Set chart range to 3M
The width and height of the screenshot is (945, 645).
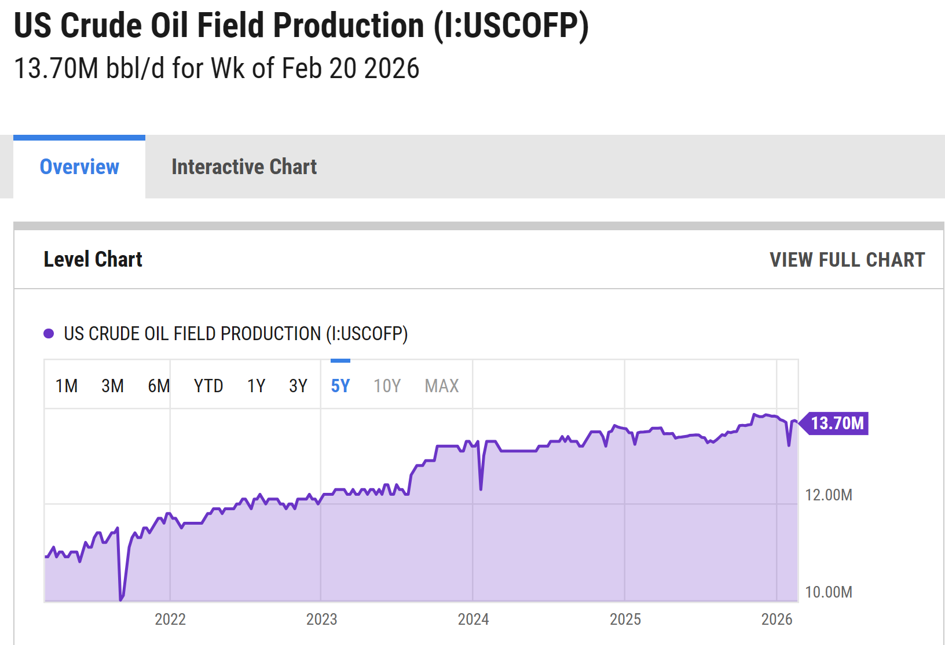112,386
